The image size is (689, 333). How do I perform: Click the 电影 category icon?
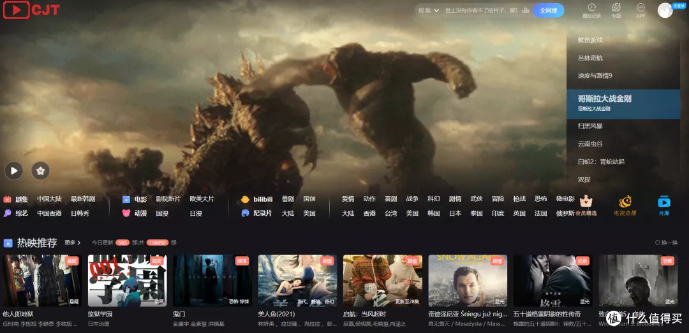pyautogui.click(x=126, y=199)
